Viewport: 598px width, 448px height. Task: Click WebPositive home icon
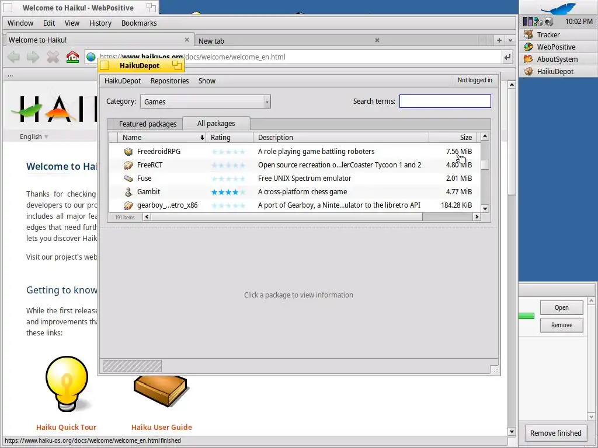tap(72, 57)
